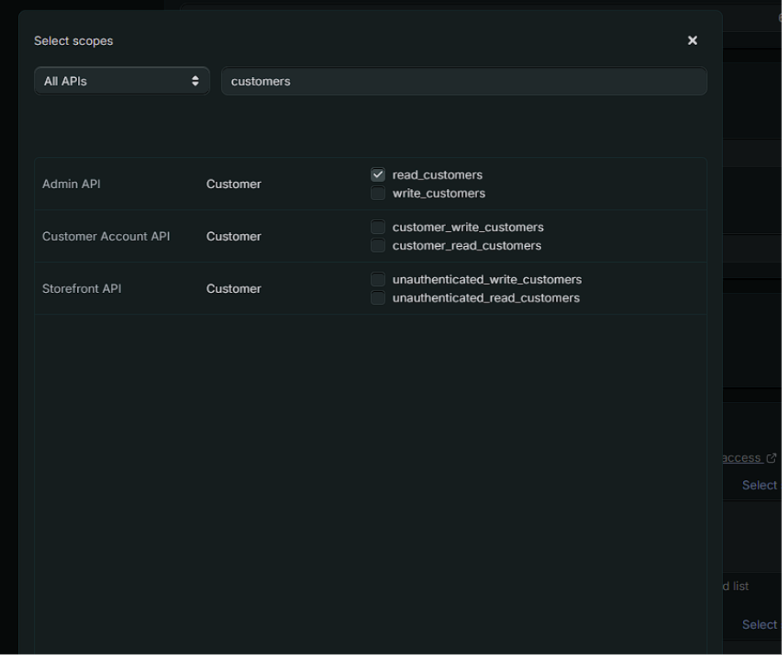The image size is (782, 655).
Task: Check customer_write_customers under Customer Account API
Action: pyautogui.click(x=378, y=227)
